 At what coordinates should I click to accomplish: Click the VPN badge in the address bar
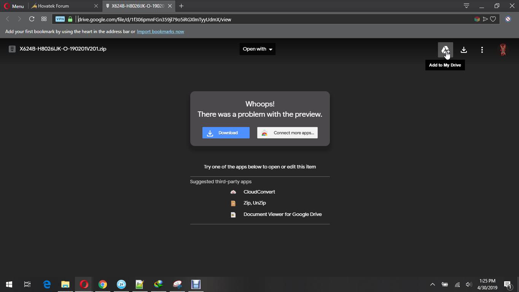tap(60, 19)
